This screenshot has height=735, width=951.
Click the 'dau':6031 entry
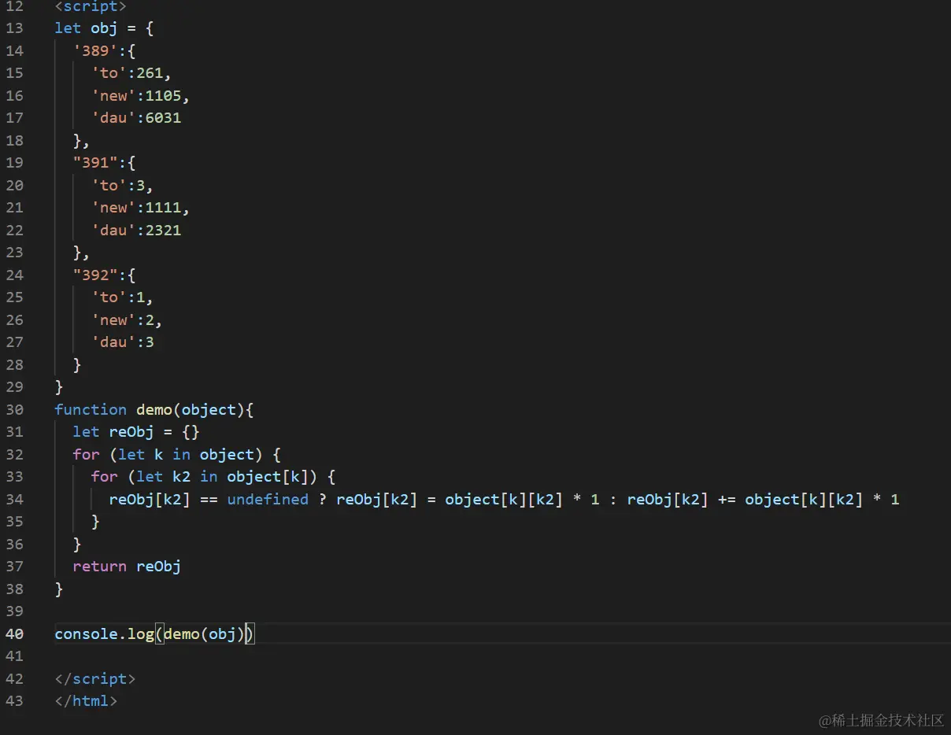point(136,117)
